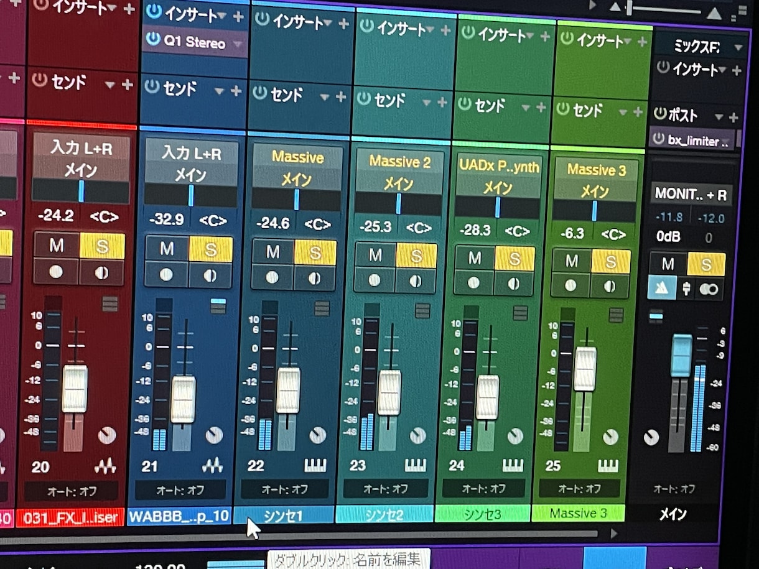Open the send dropdown arrow on シンセ1
The image size is (759, 569).
click(x=325, y=97)
